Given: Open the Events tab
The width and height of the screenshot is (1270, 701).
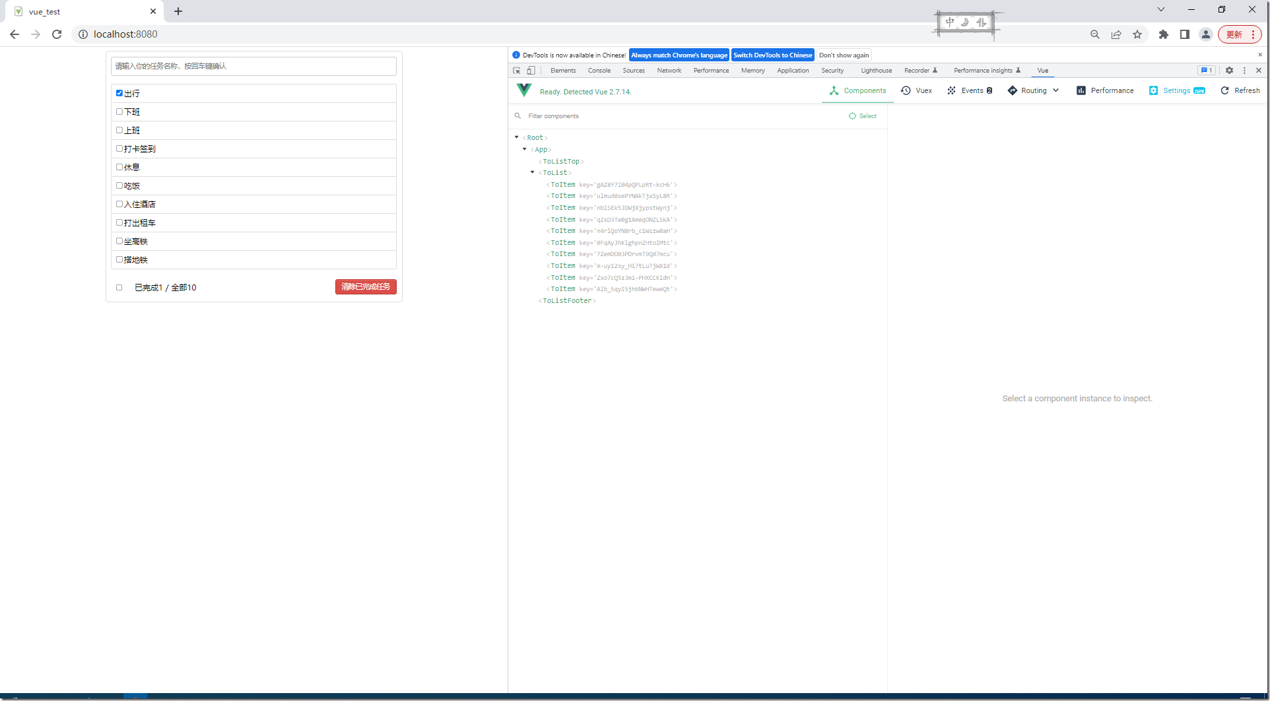Looking at the screenshot, I should (x=970, y=90).
